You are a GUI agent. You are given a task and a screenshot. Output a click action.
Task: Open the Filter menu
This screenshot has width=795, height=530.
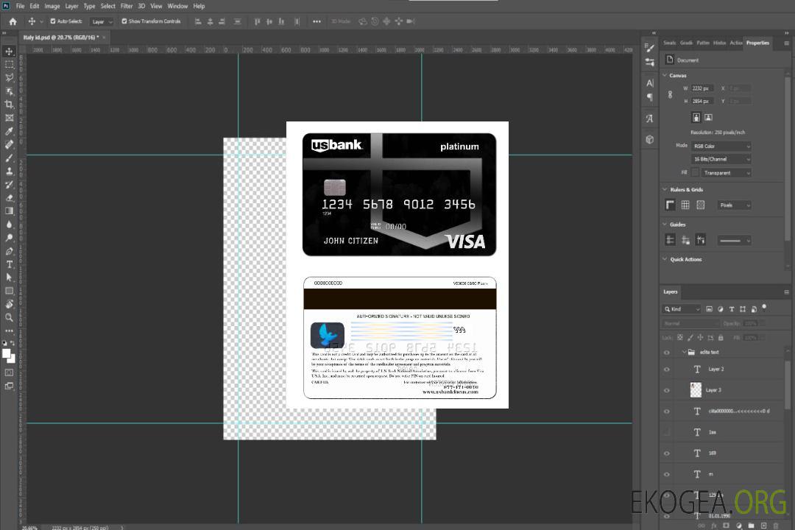[x=127, y=6]
